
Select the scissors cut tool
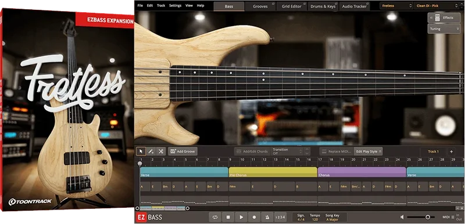(161, 151)
